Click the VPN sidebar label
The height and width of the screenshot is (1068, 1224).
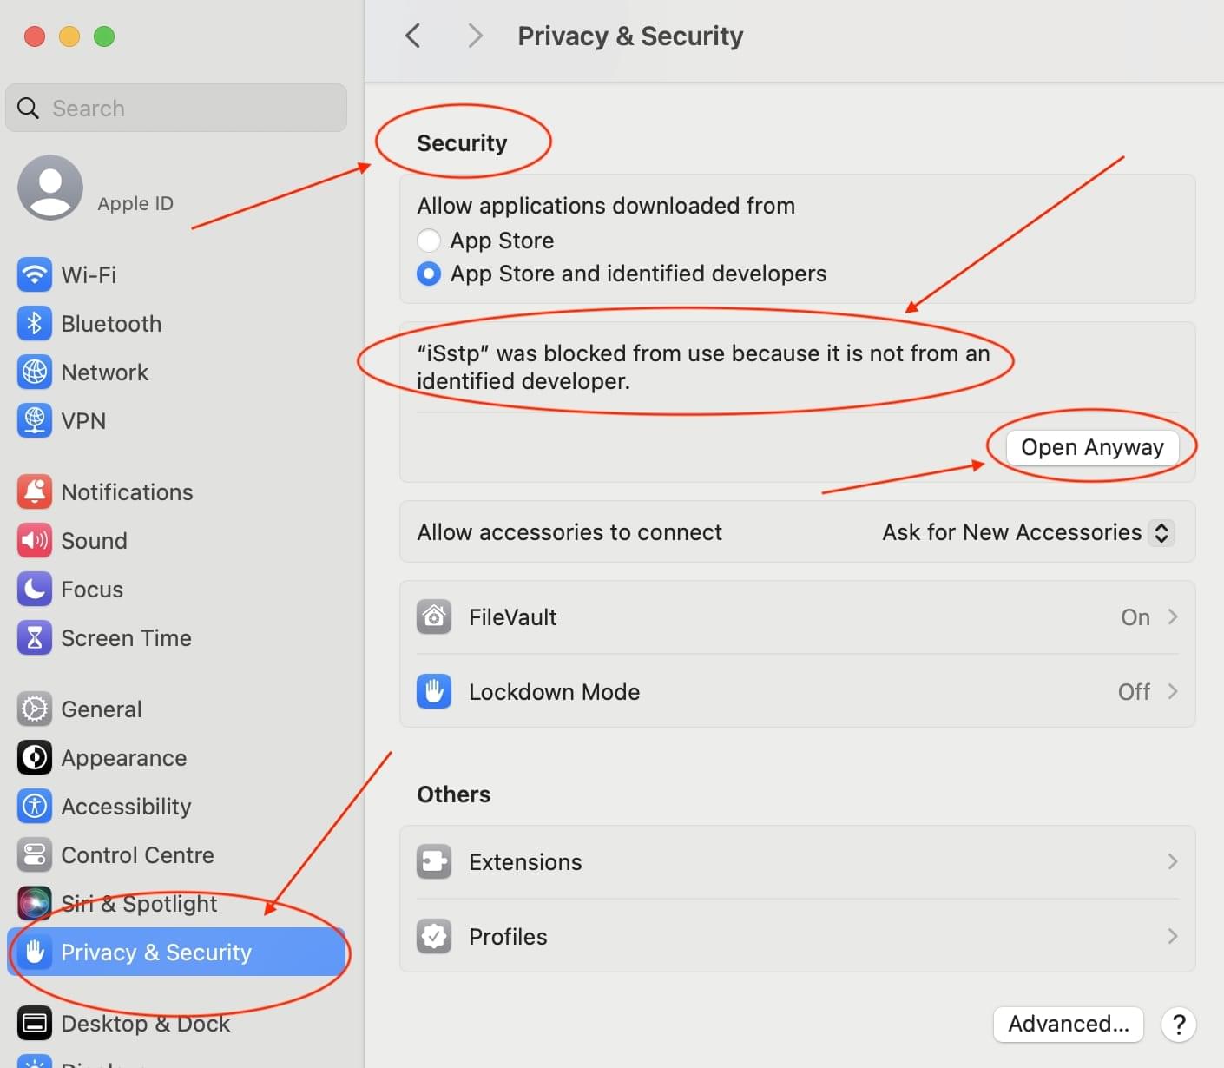pos(83,421)
